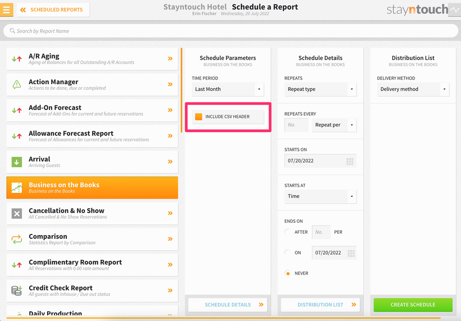Click the Complimentary Room Report arrows icon
The width and height of the screenshot is (461, 321).
click(x=17, y=265)
